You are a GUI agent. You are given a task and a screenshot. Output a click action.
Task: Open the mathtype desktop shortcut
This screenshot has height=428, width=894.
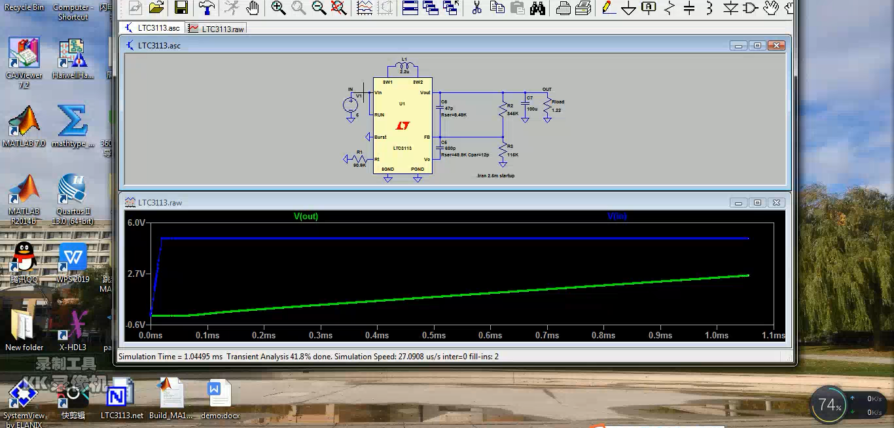73,126
